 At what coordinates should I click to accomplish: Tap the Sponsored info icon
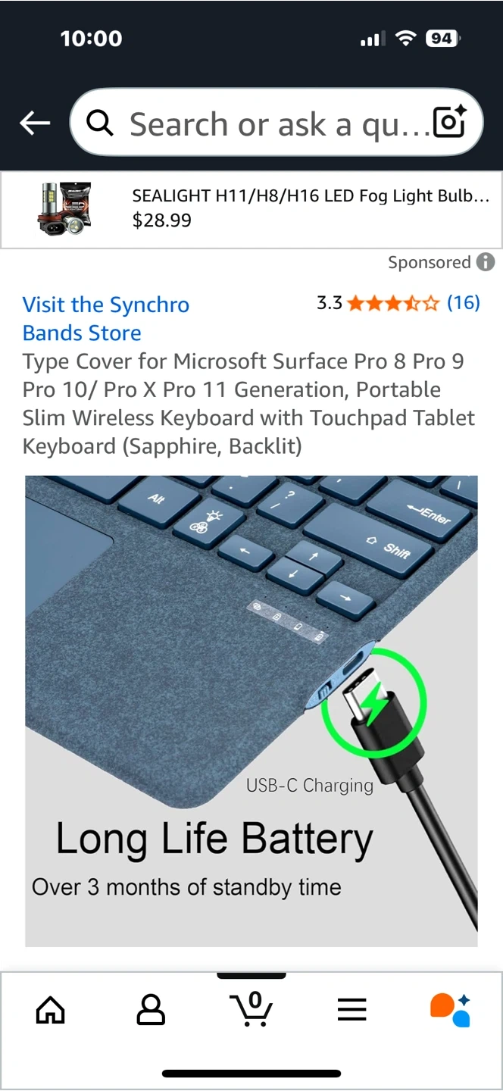tap(486, 262)
